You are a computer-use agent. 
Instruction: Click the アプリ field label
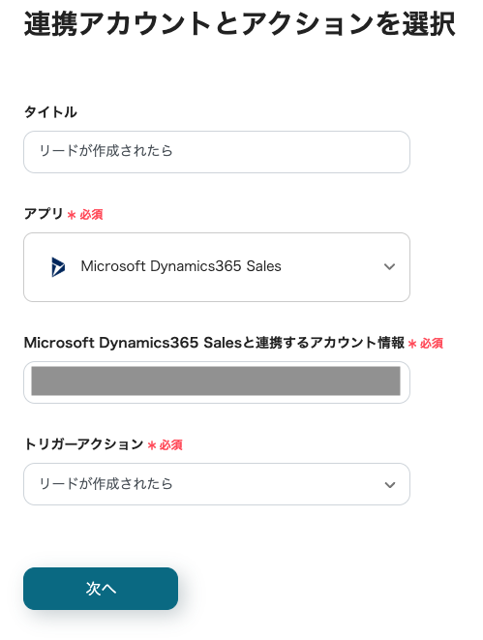coord(44,213)
